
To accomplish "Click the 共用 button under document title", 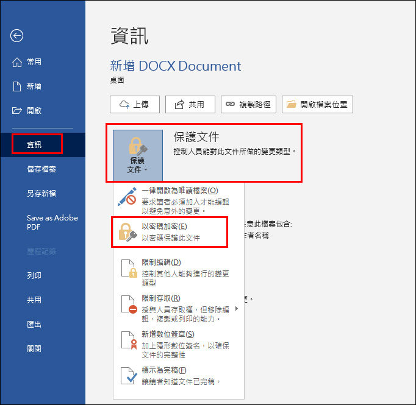I will coord(190,105).
